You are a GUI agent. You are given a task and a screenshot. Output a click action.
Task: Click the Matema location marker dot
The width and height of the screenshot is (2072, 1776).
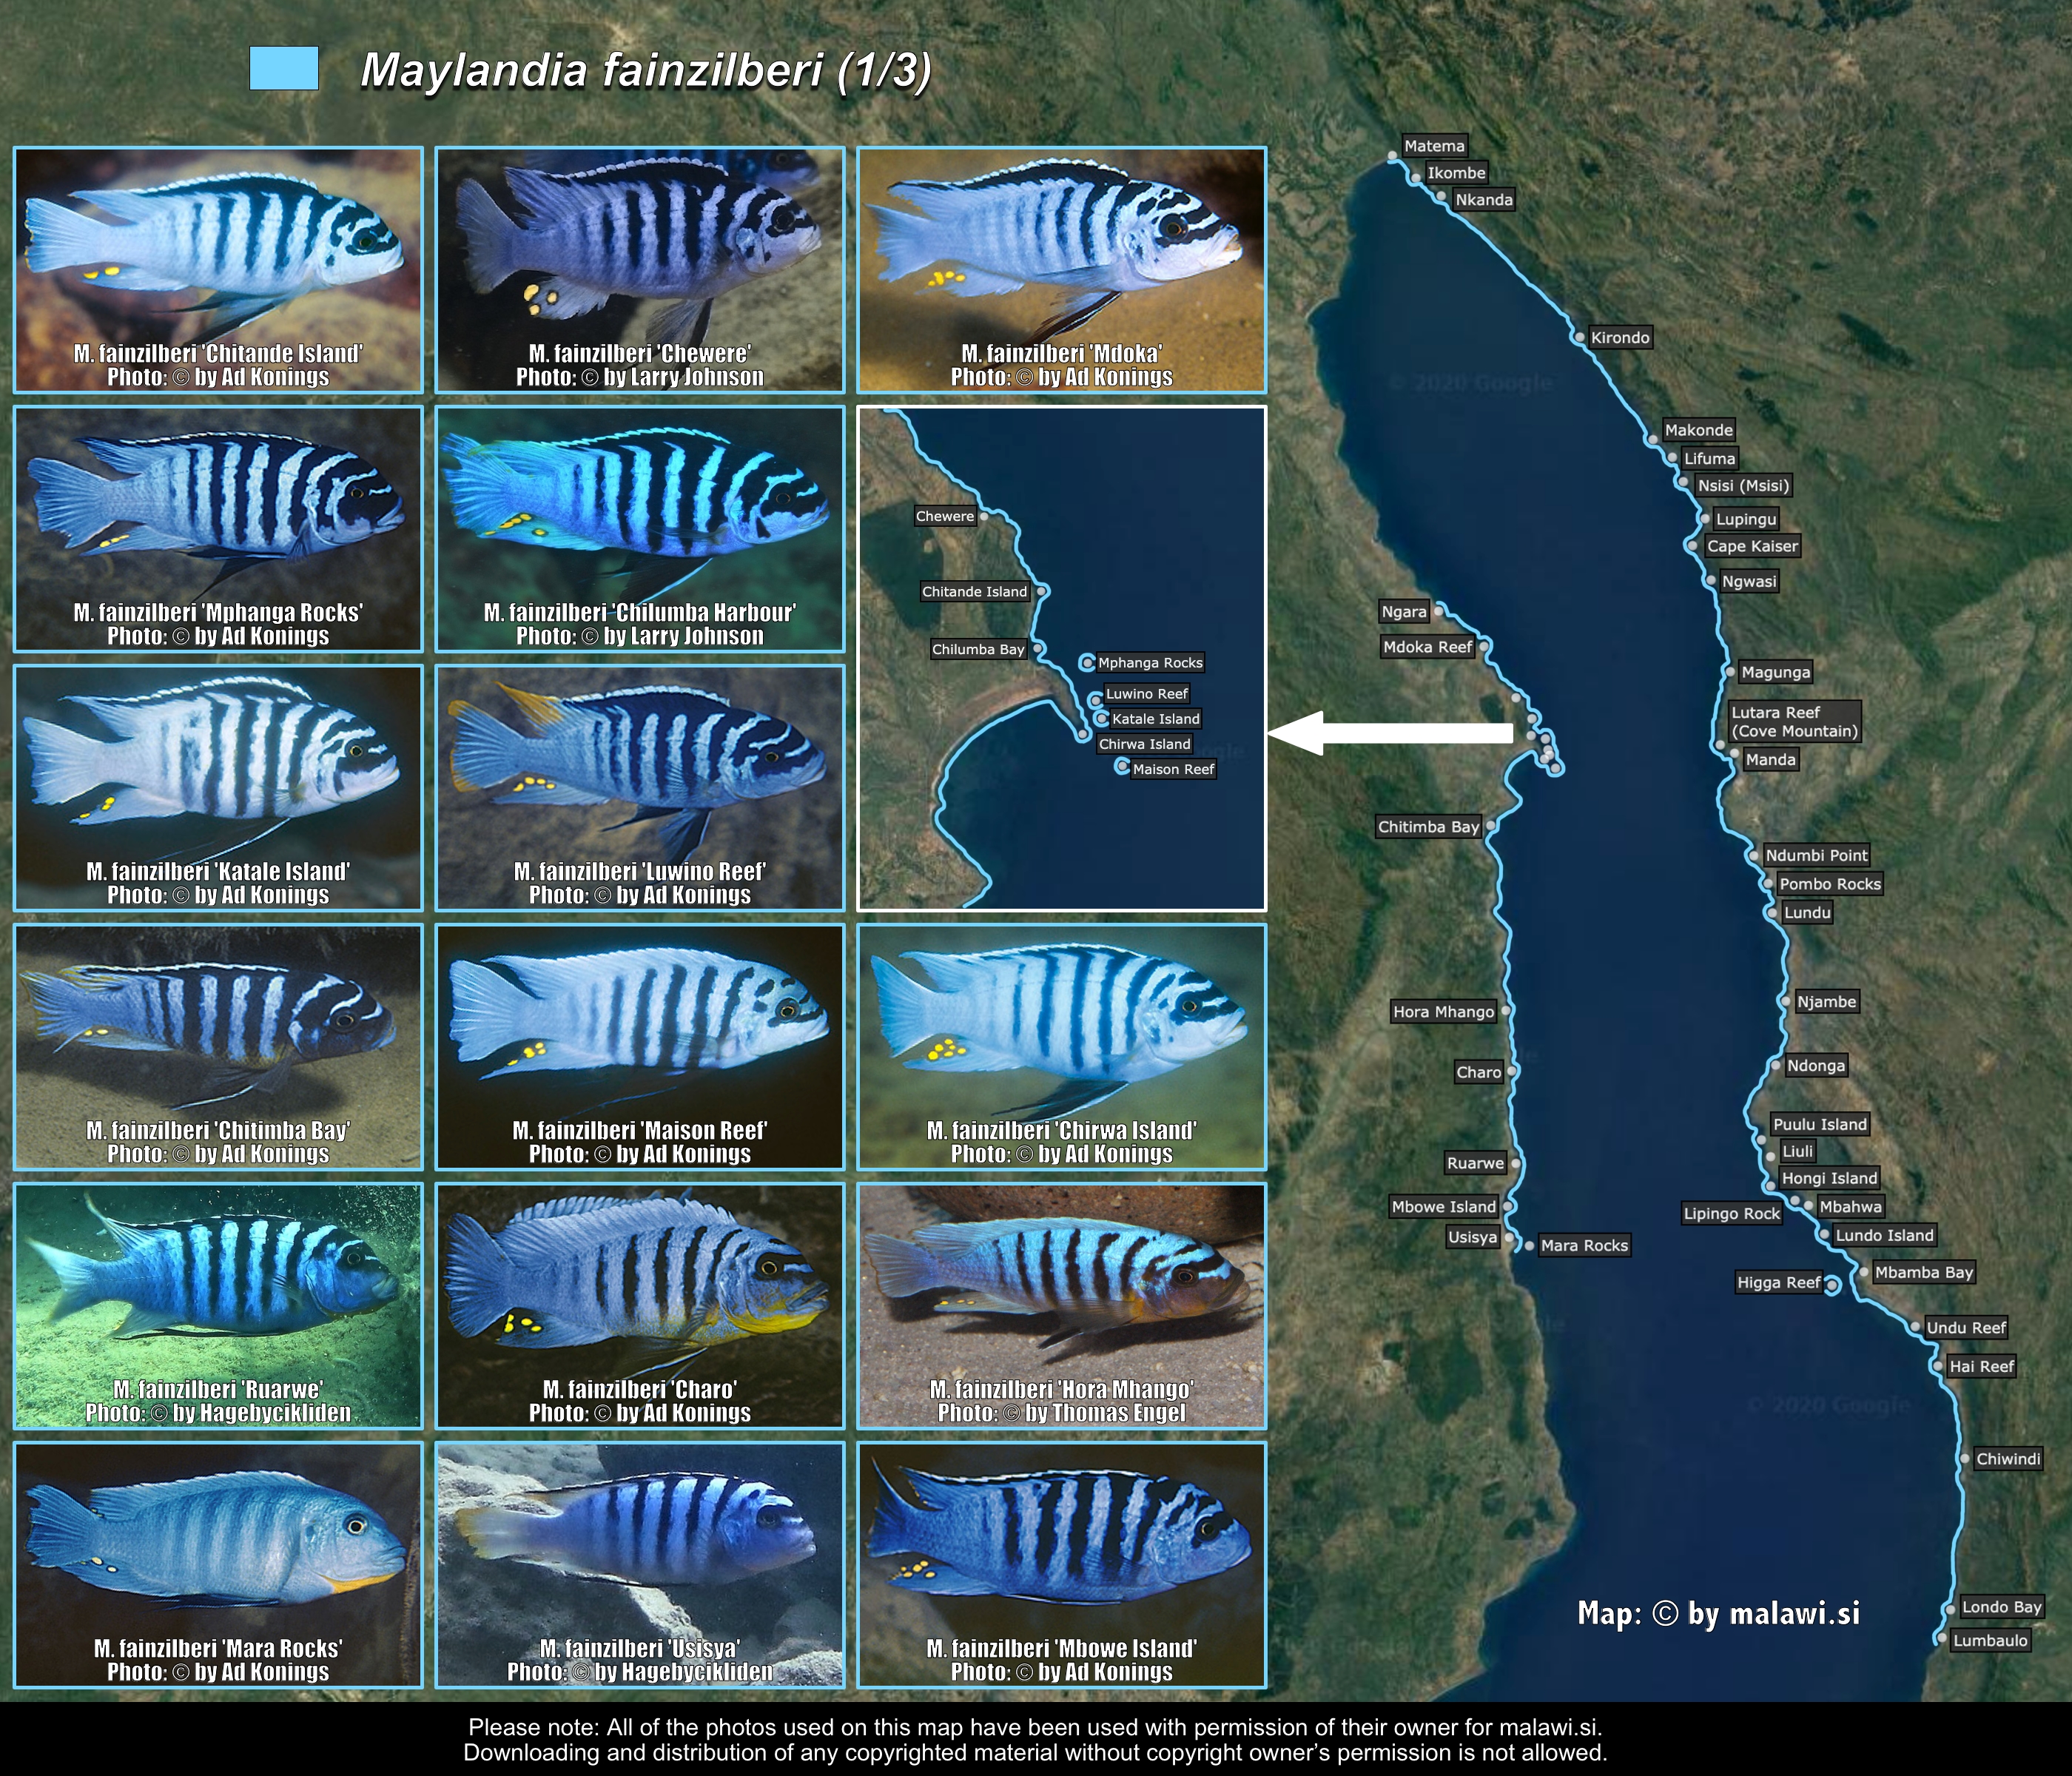pyautogui.click(x=1392, y=156)
